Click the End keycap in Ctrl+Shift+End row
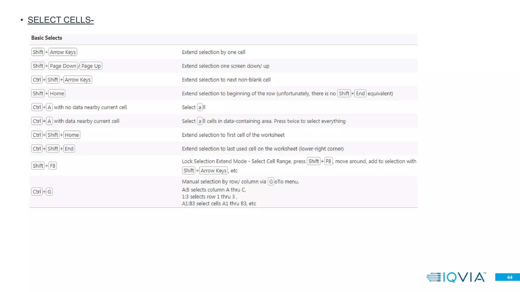This screenshot has height=292, width=520. tap(69, 149)
